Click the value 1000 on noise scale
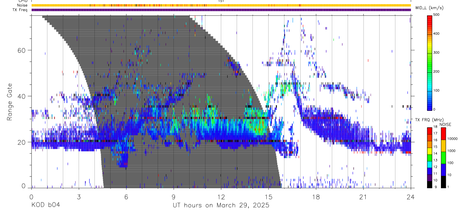 pos(452,151)
